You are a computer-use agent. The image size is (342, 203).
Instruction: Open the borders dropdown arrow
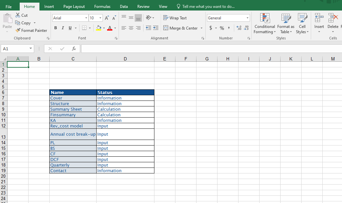coord(90,28)
